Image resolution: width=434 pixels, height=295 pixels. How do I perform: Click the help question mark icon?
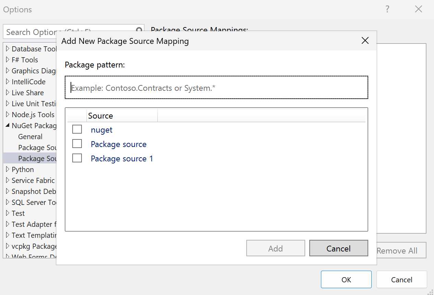point(387,9)
